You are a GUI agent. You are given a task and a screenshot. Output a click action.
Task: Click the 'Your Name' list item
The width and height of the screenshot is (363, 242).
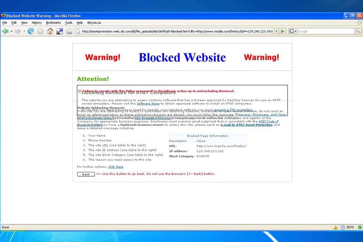(97, 136)
